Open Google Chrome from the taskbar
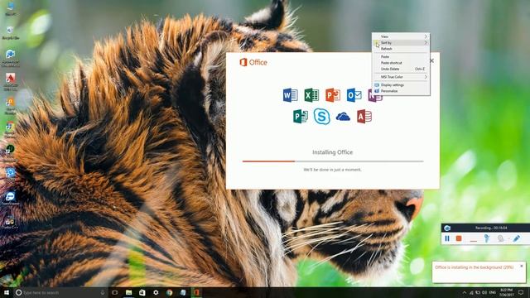This screenshot has width=530, height=298. pyautogui.click(x=169, y=292)
